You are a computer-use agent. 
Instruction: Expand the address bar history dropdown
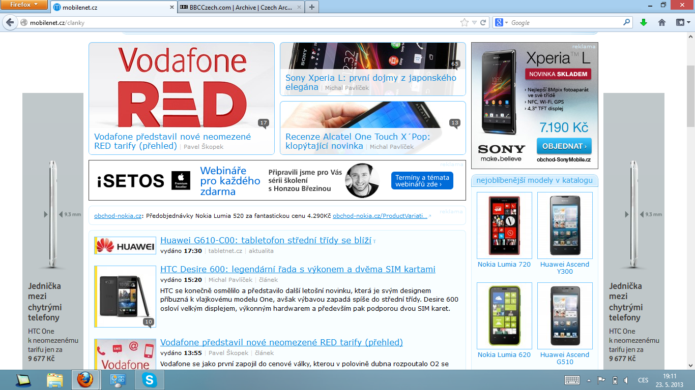475,22
